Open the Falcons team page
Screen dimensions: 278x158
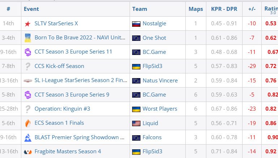coord(152,137)
